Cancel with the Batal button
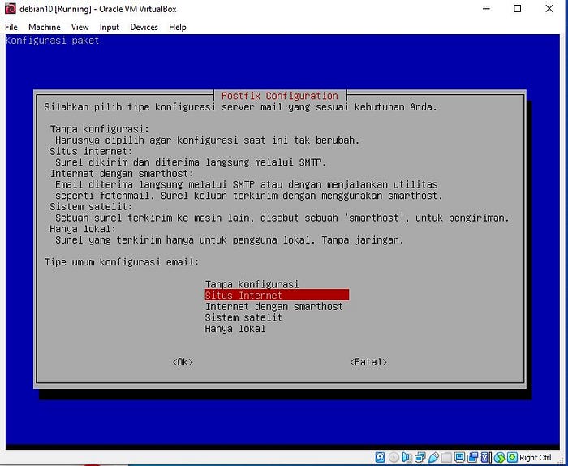The width and height of the screenshot is (568, 466). click(368, 362)
